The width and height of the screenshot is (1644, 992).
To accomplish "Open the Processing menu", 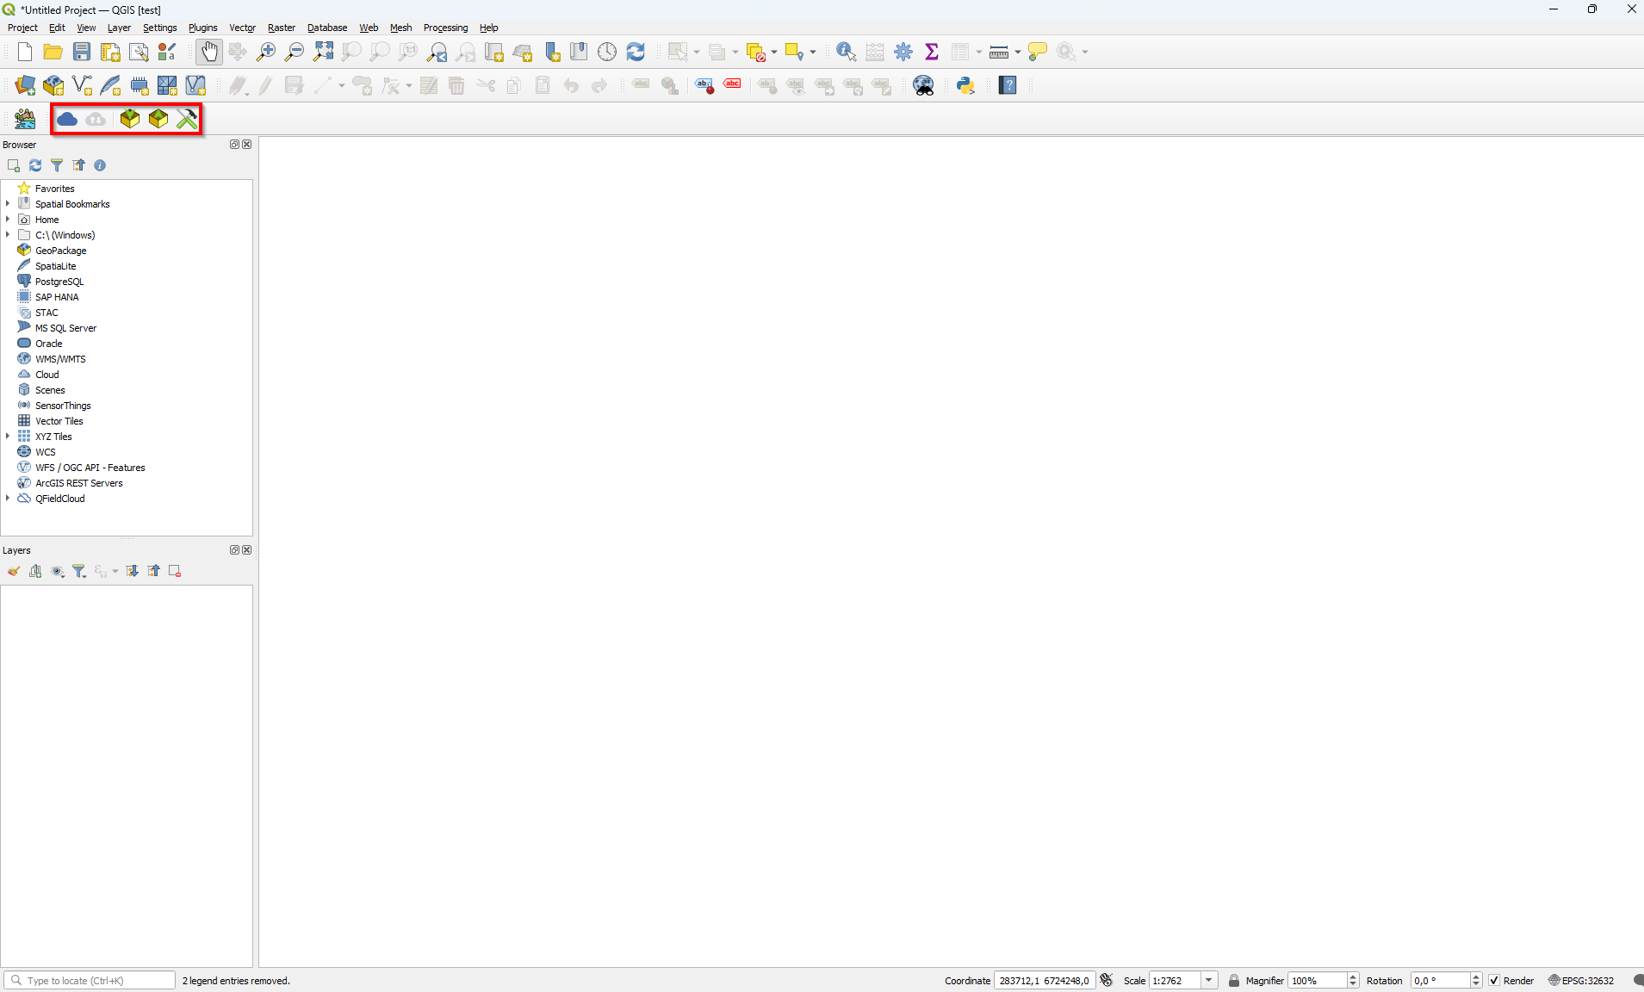I will tap(445, 28).
